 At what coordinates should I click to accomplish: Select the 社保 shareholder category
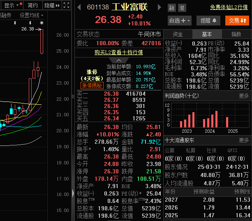pos(211,150)
